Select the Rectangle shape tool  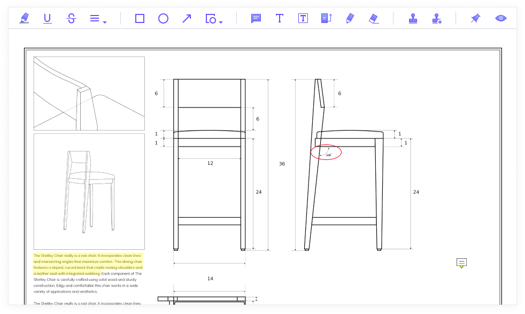140,18
